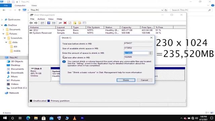Show hidden system tray icons chevron

coord(181,118)
